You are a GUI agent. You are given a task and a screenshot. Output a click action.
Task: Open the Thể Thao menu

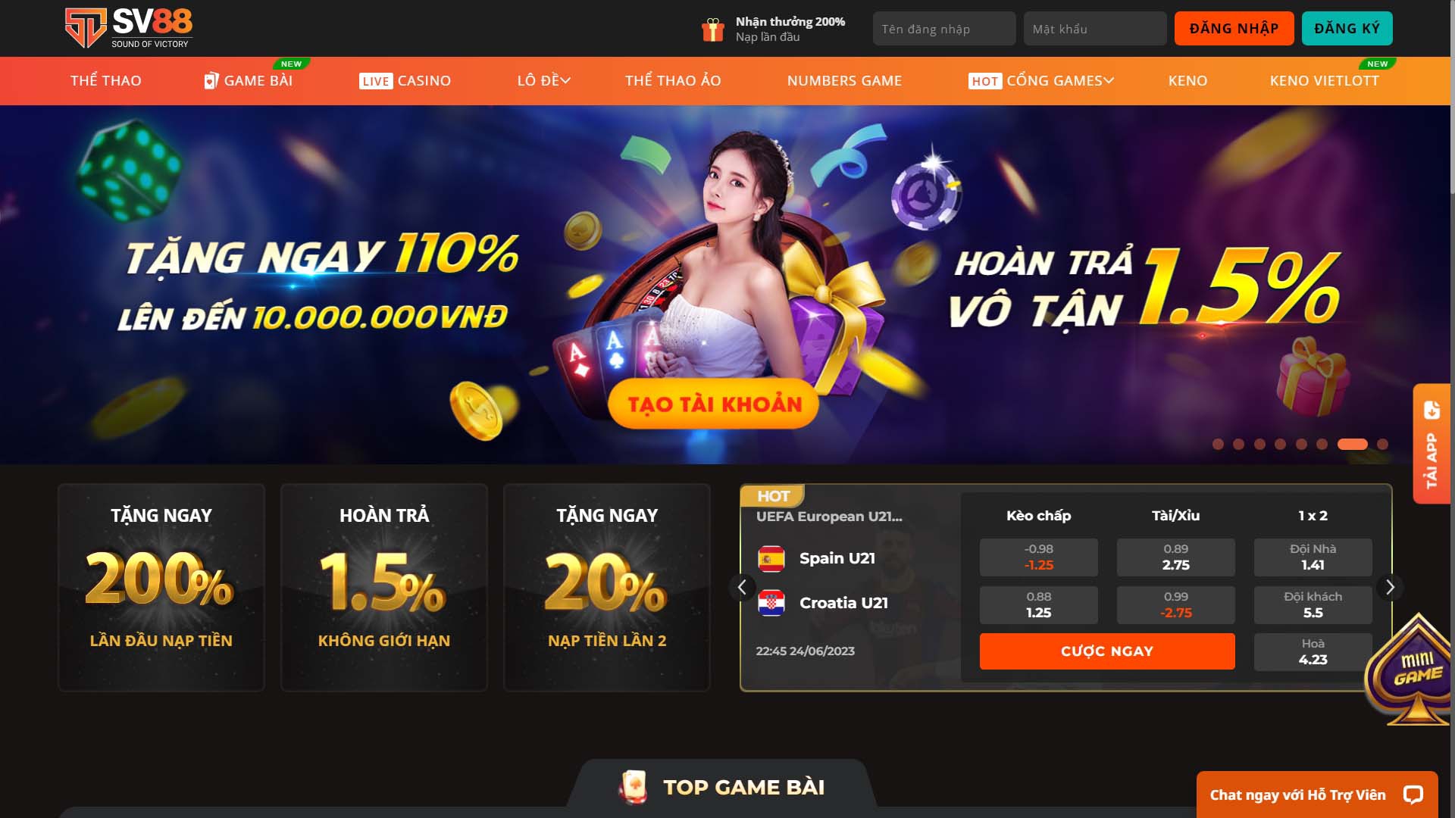click(106, 80)
